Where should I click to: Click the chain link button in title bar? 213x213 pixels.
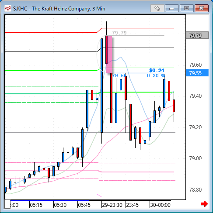(x=157, y=8)
